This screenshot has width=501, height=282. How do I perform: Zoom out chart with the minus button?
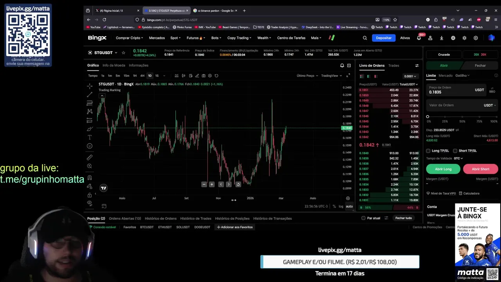point(204,184)
